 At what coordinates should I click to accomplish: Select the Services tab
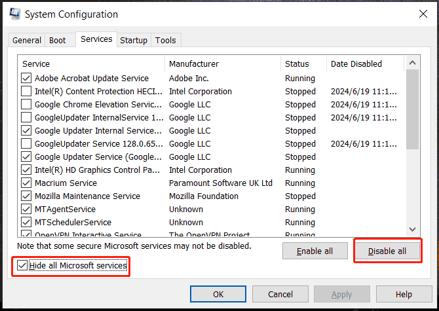96,39
